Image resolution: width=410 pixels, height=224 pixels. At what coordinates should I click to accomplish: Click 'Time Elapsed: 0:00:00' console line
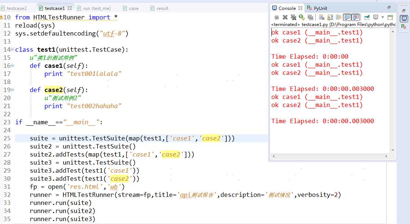(x=310, y=56)
